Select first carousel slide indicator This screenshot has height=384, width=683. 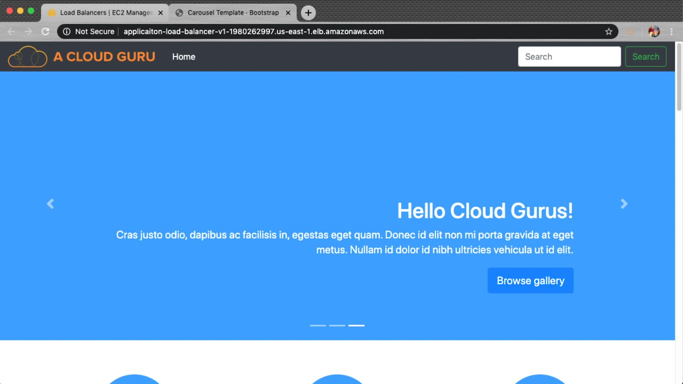pos(318,325)
